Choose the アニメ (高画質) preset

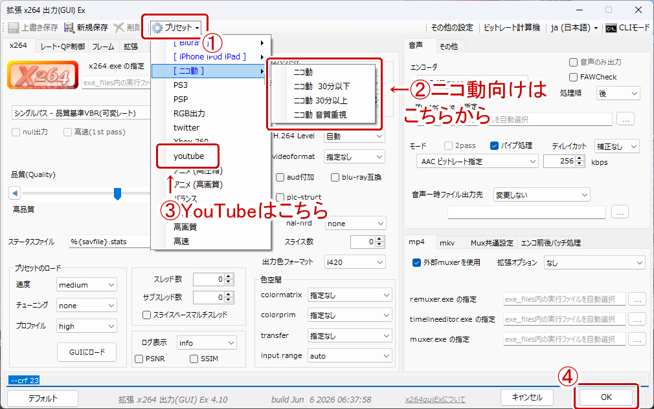[199, 184]
